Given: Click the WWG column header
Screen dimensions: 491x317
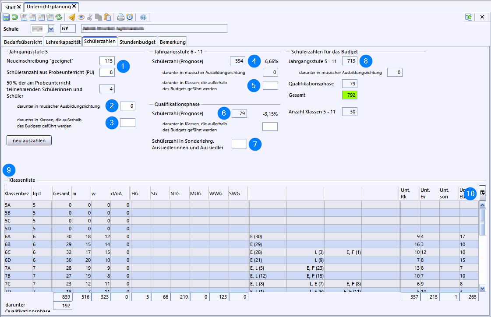Looking at the screenshot, I should [x=219, y=194].
